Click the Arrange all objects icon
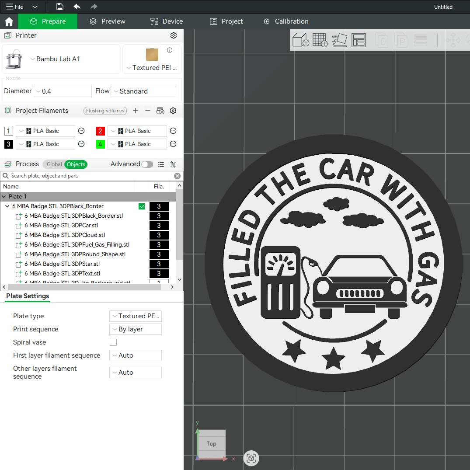Image resolution: width=470 pixels, height=470 pixels. 359,40
